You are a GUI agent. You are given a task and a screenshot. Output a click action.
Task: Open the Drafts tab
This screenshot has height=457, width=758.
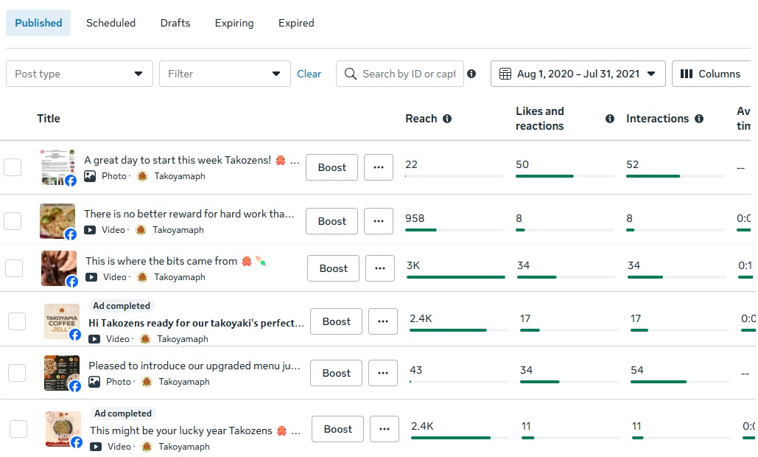[175, 23]
